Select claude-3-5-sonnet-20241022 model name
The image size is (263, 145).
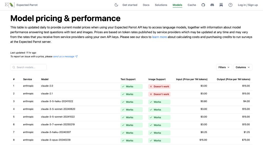point(58,117)
